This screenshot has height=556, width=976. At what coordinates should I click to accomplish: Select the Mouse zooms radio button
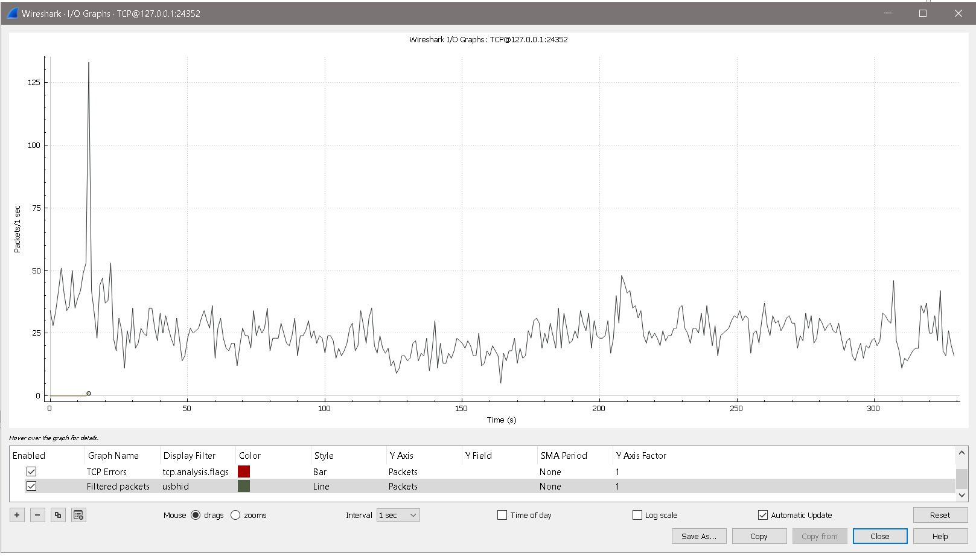point(235,515)
